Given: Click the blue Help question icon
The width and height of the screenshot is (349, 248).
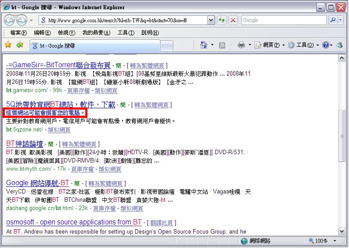Looking at the screenshot, I should point(325,45).
